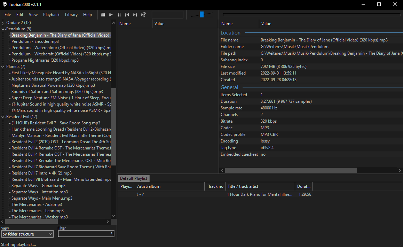Viewport: 403px width, 247px height.
Task: Click the foobar2000 title bar icon
Action: pos(5,5)
